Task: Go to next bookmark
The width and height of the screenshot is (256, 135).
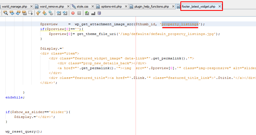Action: coord(44,13)
